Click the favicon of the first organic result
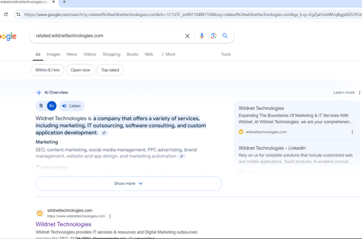This screenshot has width=362, height=239. tap(39, 213)
